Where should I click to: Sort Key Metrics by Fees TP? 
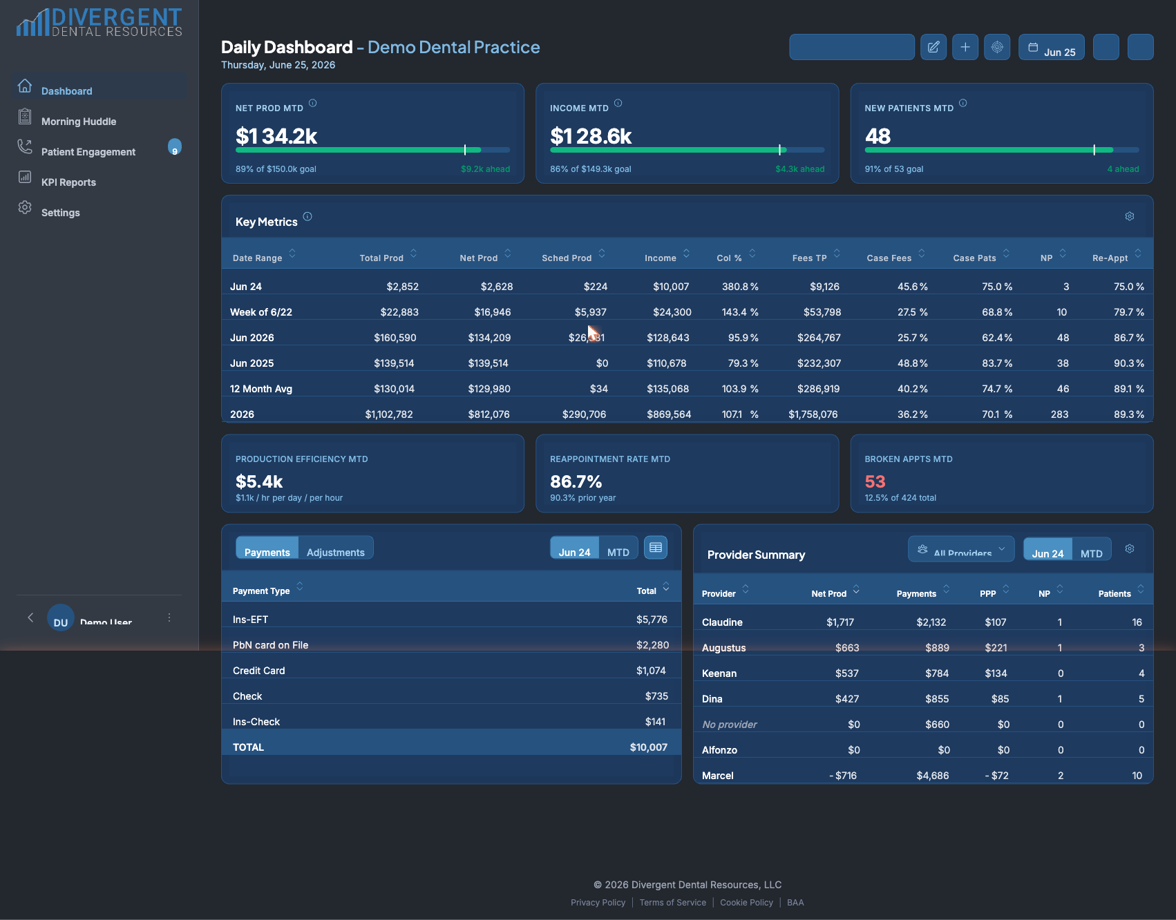[x=817, y=256]
